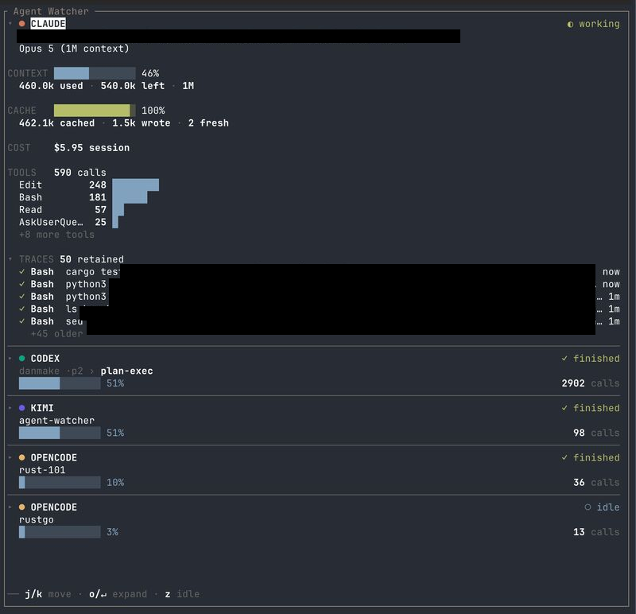Select the AskUserQue… tool row

(68, 223)
